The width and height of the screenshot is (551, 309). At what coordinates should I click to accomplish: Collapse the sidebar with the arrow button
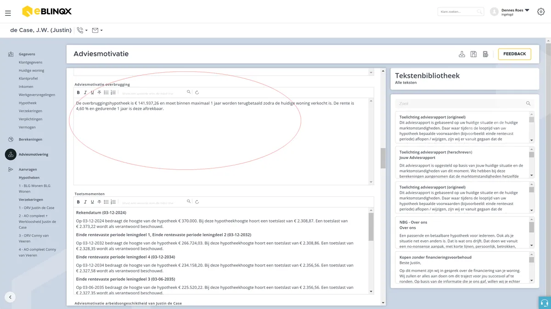point(10,297)
